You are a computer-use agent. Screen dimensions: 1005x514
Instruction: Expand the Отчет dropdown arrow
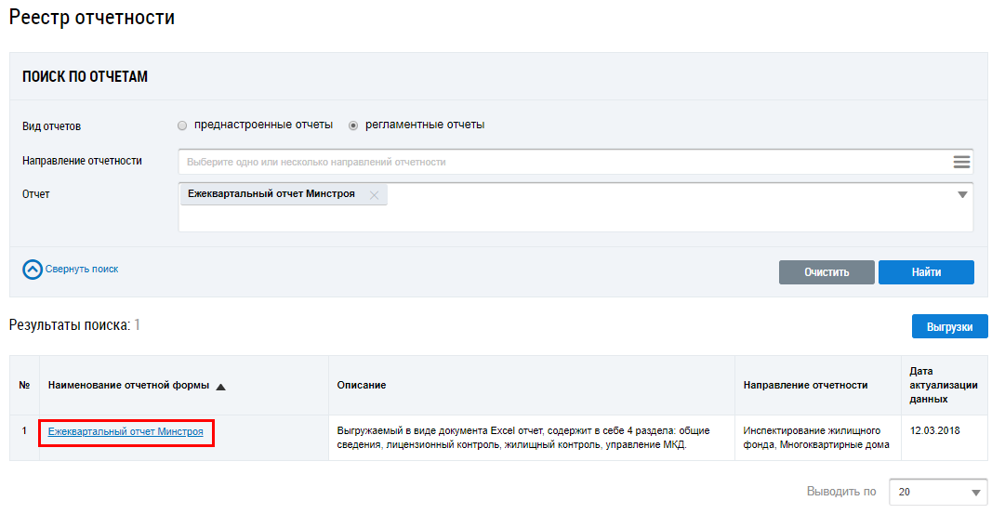962,195
